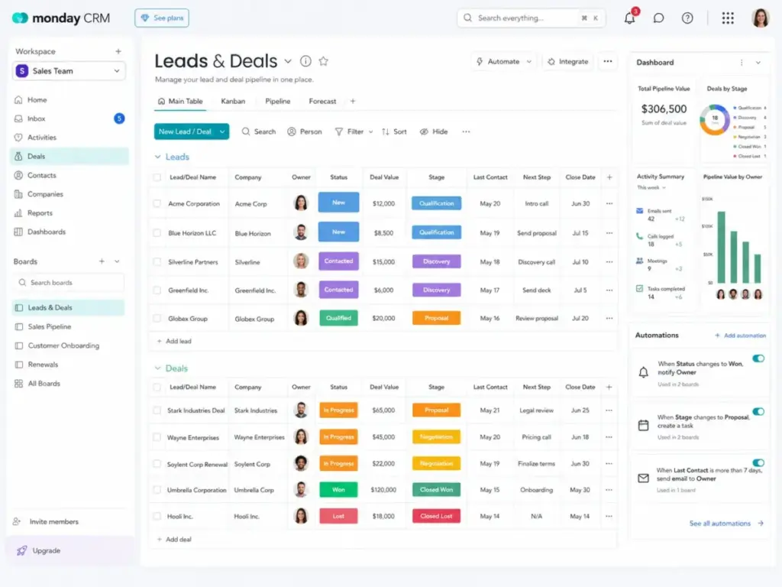Open the Filter dropdown arrow
Screen dimensions: 782x587
pos(370,131)
